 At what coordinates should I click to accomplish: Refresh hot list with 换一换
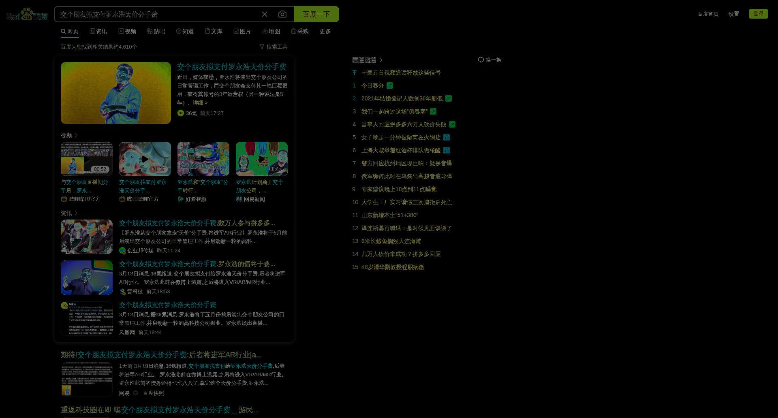[489, 60]
